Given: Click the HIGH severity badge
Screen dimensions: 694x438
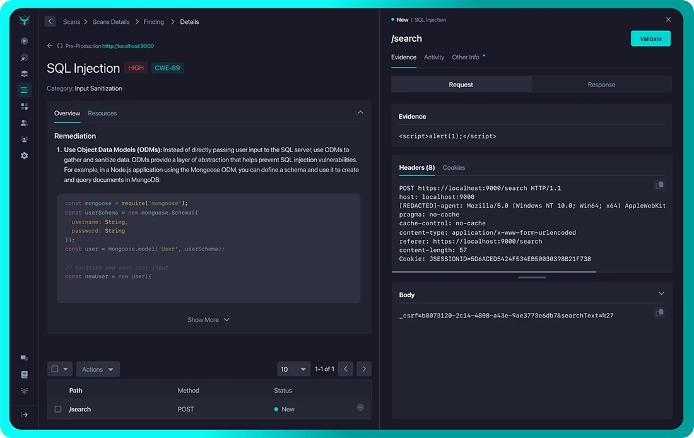Looking at the screenshot, I should click(136, 68).
